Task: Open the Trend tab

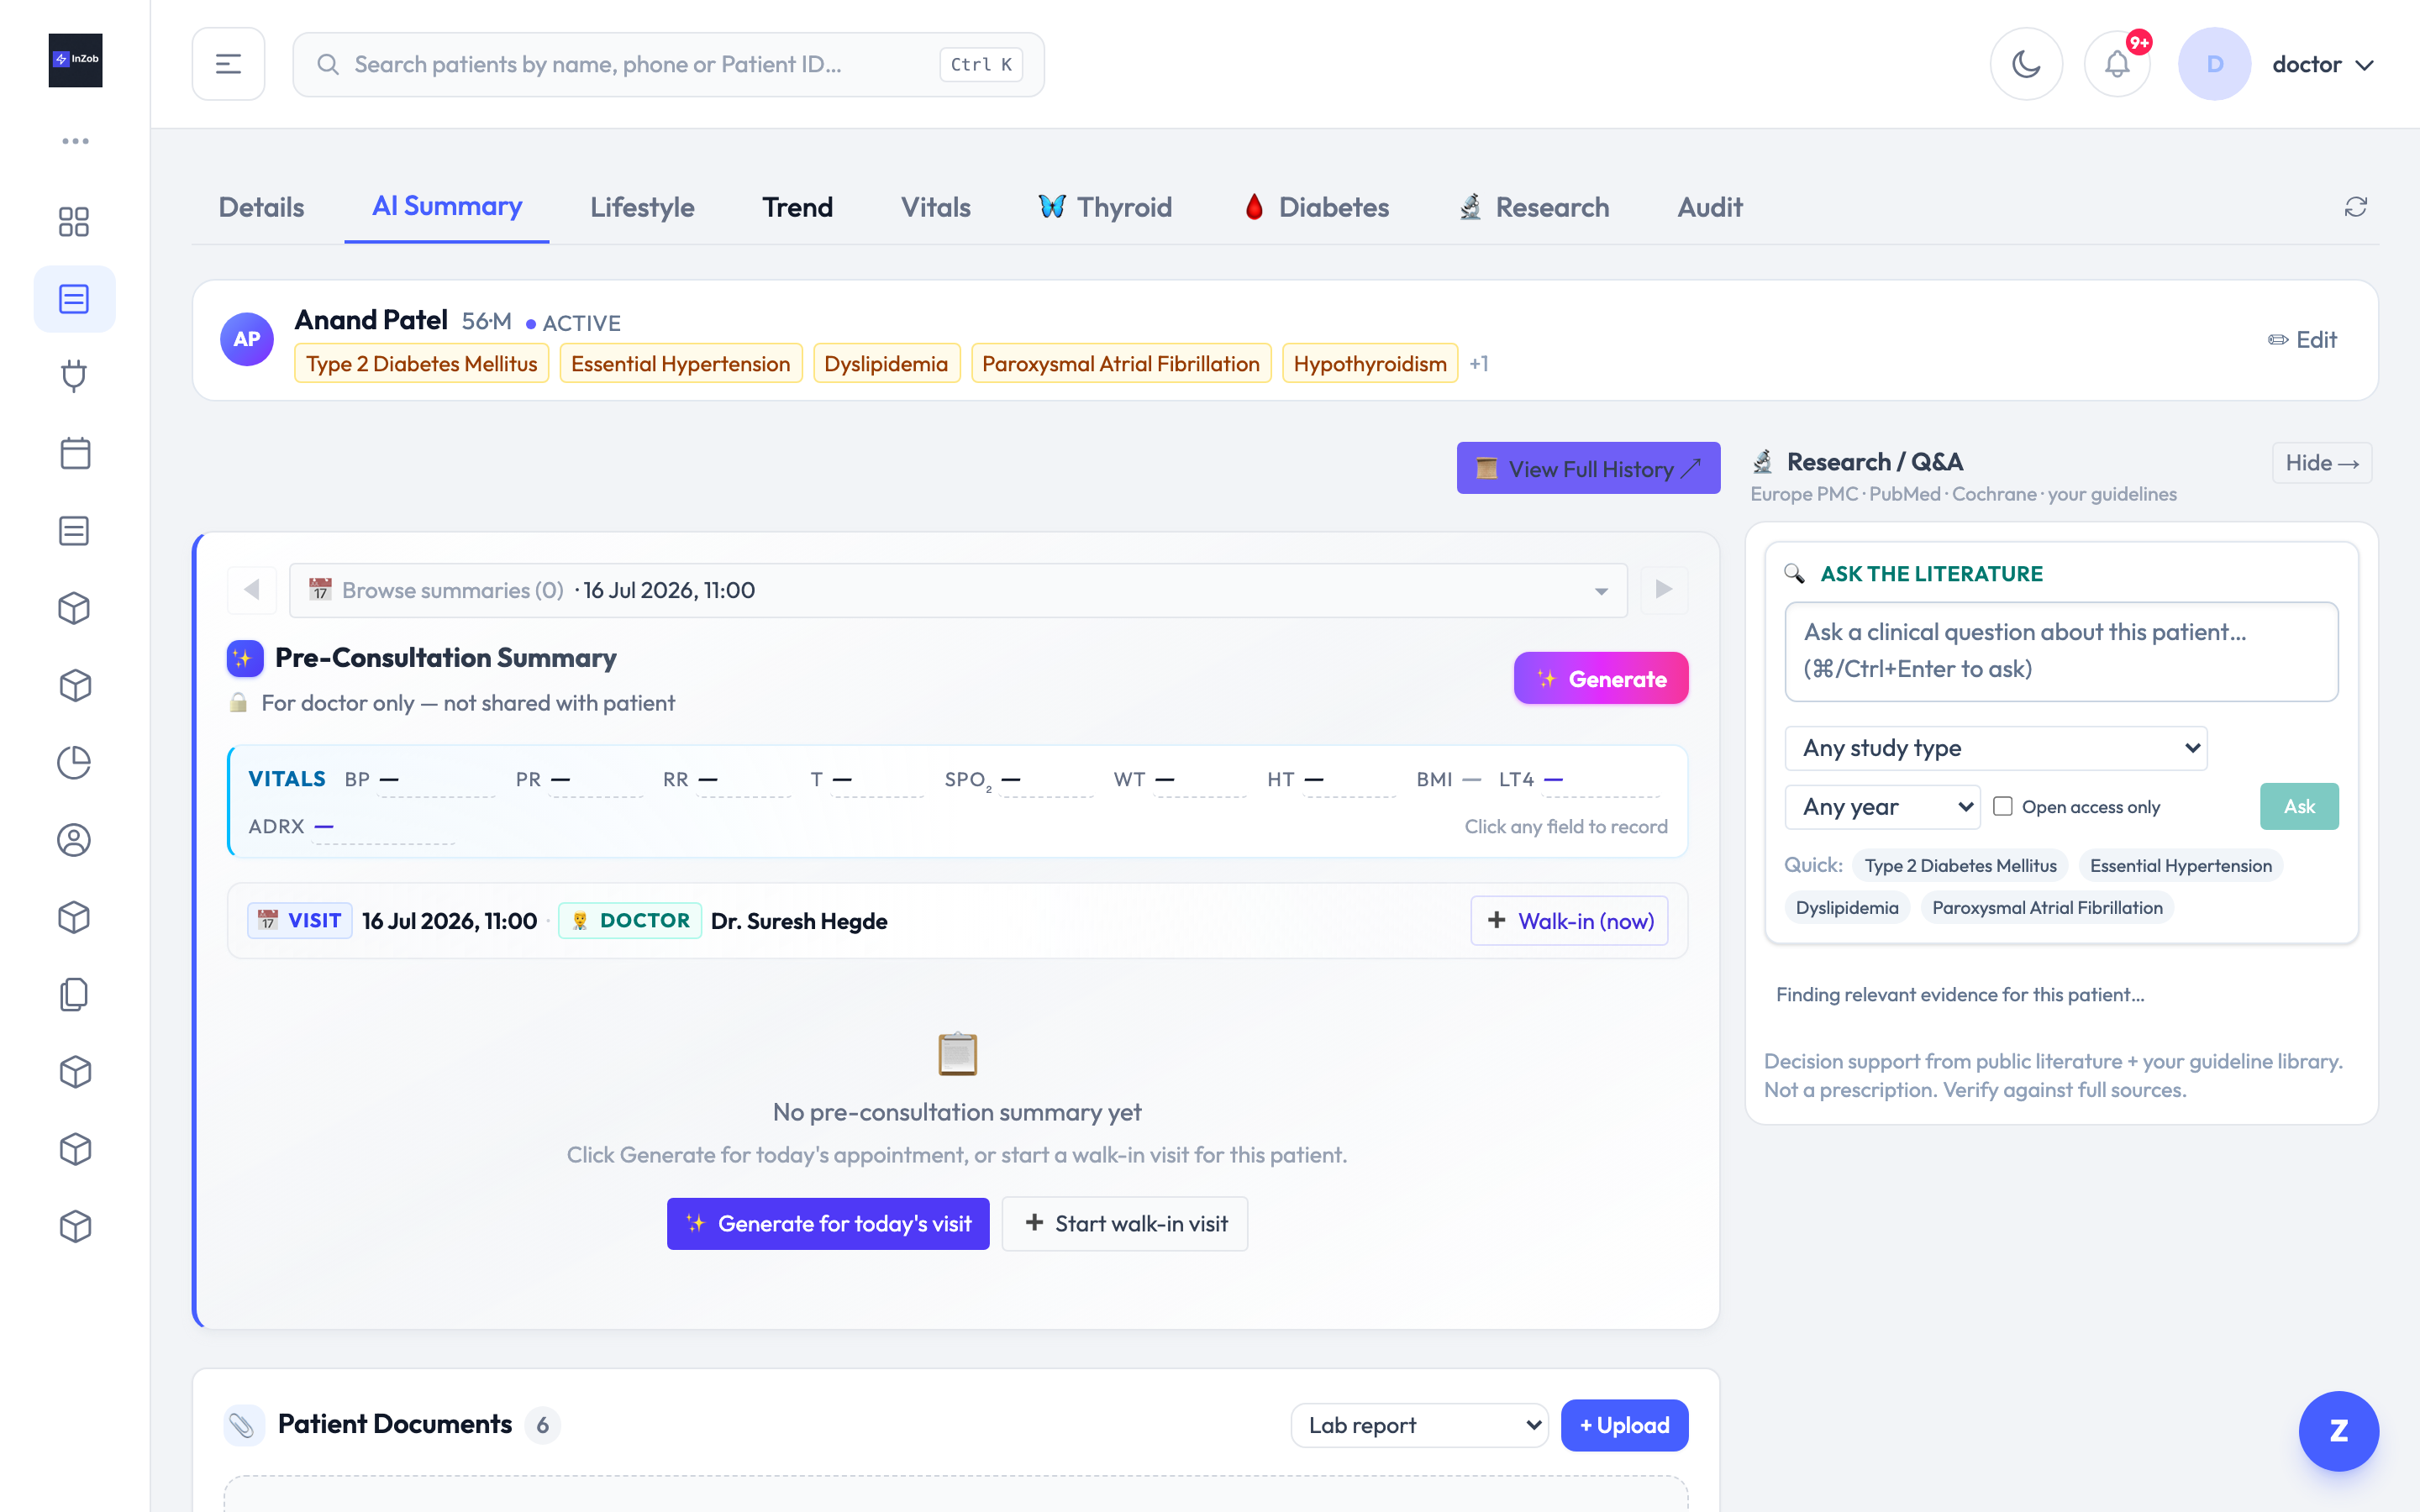Action: [797, 207]
